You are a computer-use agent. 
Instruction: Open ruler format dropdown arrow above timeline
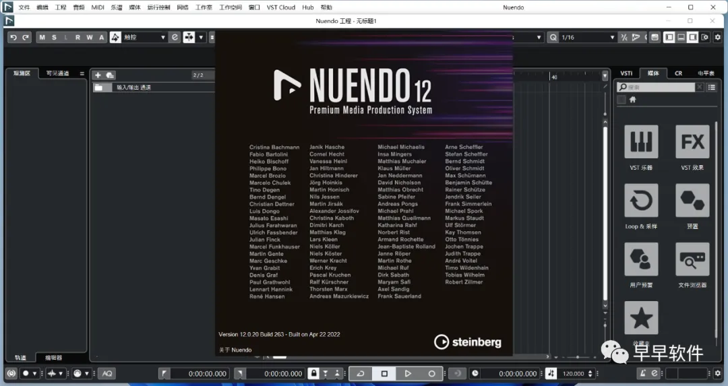(x=605, y=75)
